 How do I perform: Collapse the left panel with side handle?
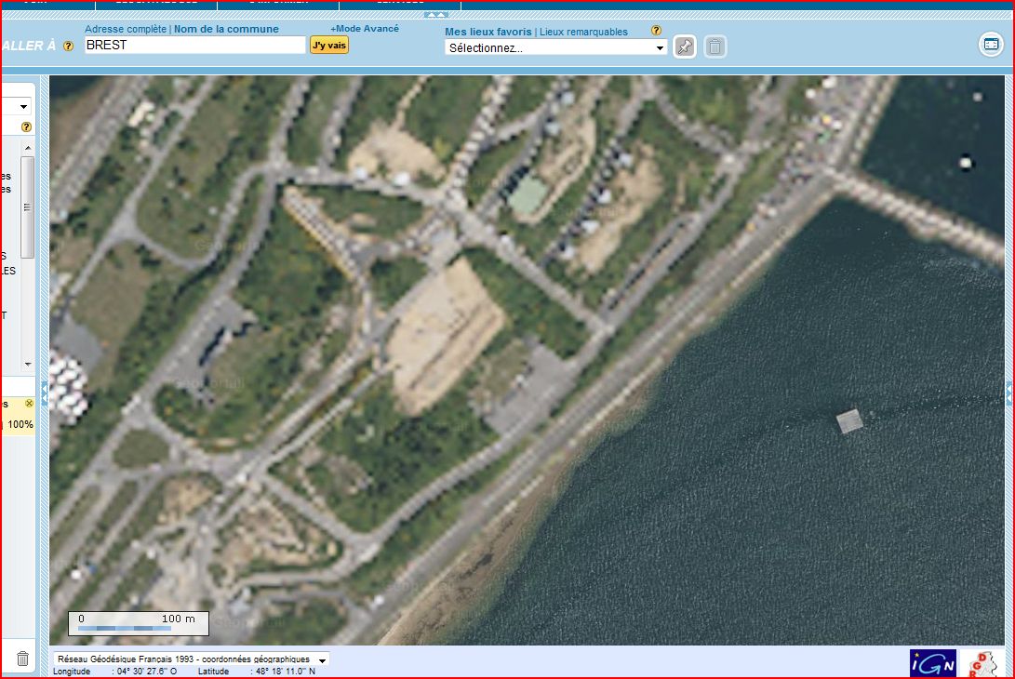[x=44, y=393]
